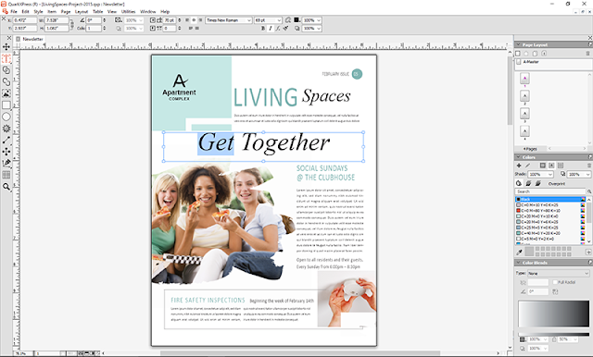Click the search magnifier in Colors panel

tap(589, 191)
